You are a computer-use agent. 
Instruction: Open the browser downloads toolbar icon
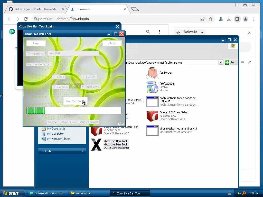pyautogui.click(x=229, y=19)
